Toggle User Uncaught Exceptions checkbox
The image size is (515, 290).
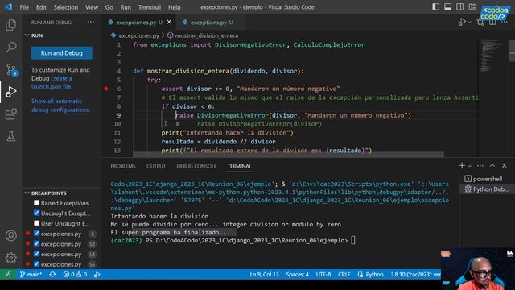tap(36, 223)
